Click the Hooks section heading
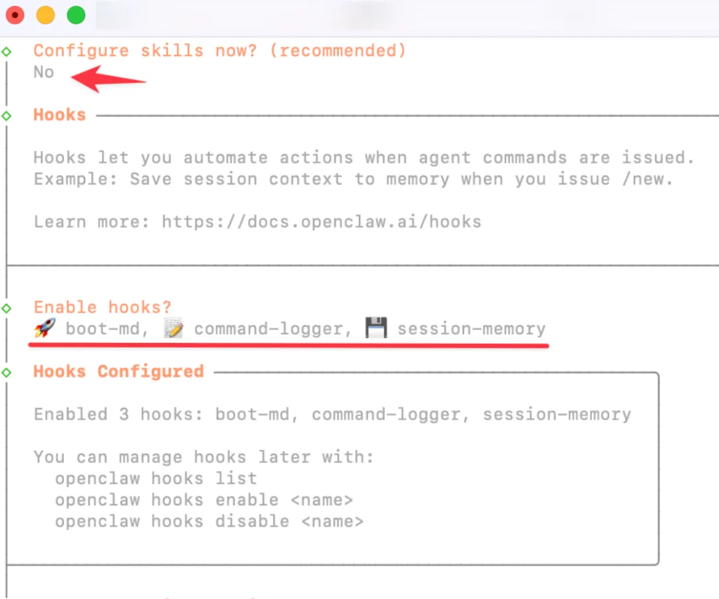 (60, 114)
